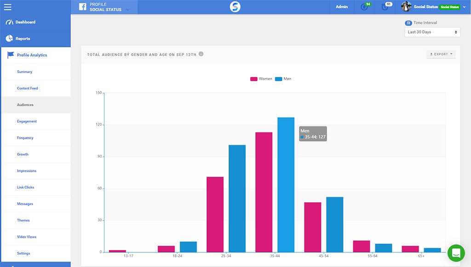Click the Women 18-24 bar
This screenshot has width=471, height=267.
pos(166,249)
